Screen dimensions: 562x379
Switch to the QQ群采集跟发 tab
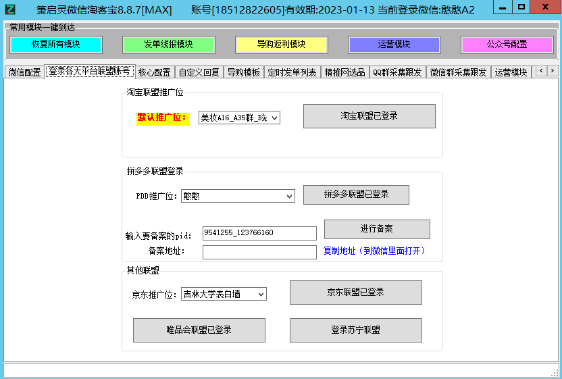point(397,72)
